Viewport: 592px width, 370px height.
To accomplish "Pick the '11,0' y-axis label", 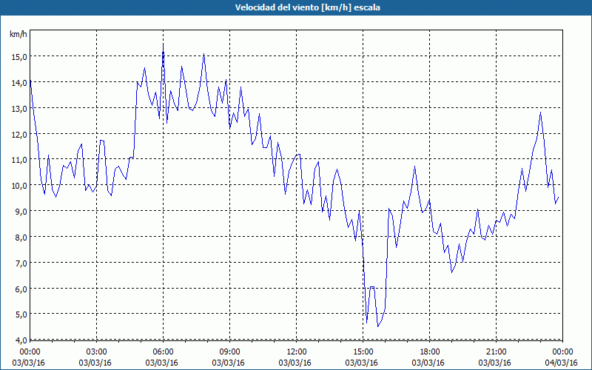I will 19,161.
